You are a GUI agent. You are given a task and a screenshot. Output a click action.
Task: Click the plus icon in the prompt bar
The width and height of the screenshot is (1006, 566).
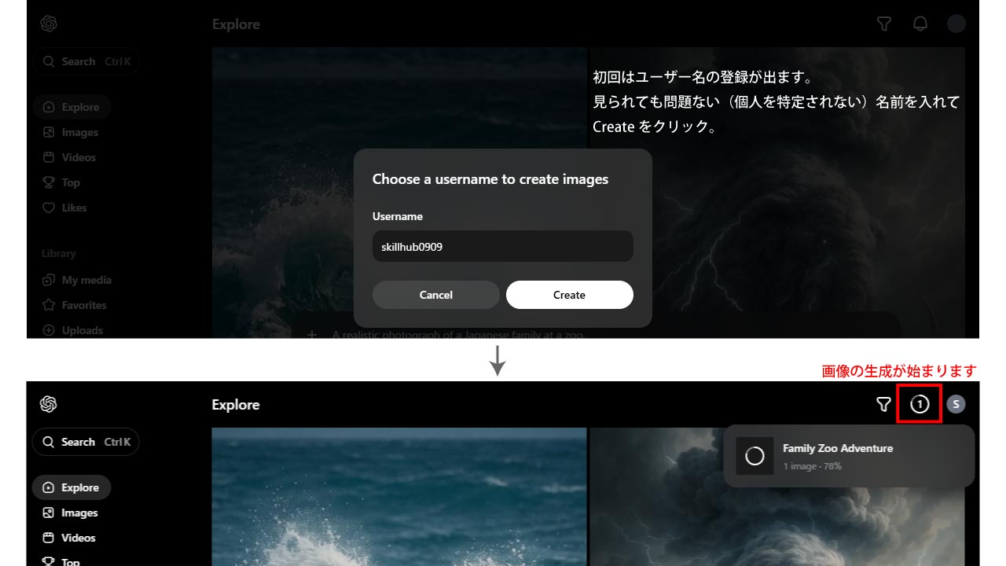point(312,334)
